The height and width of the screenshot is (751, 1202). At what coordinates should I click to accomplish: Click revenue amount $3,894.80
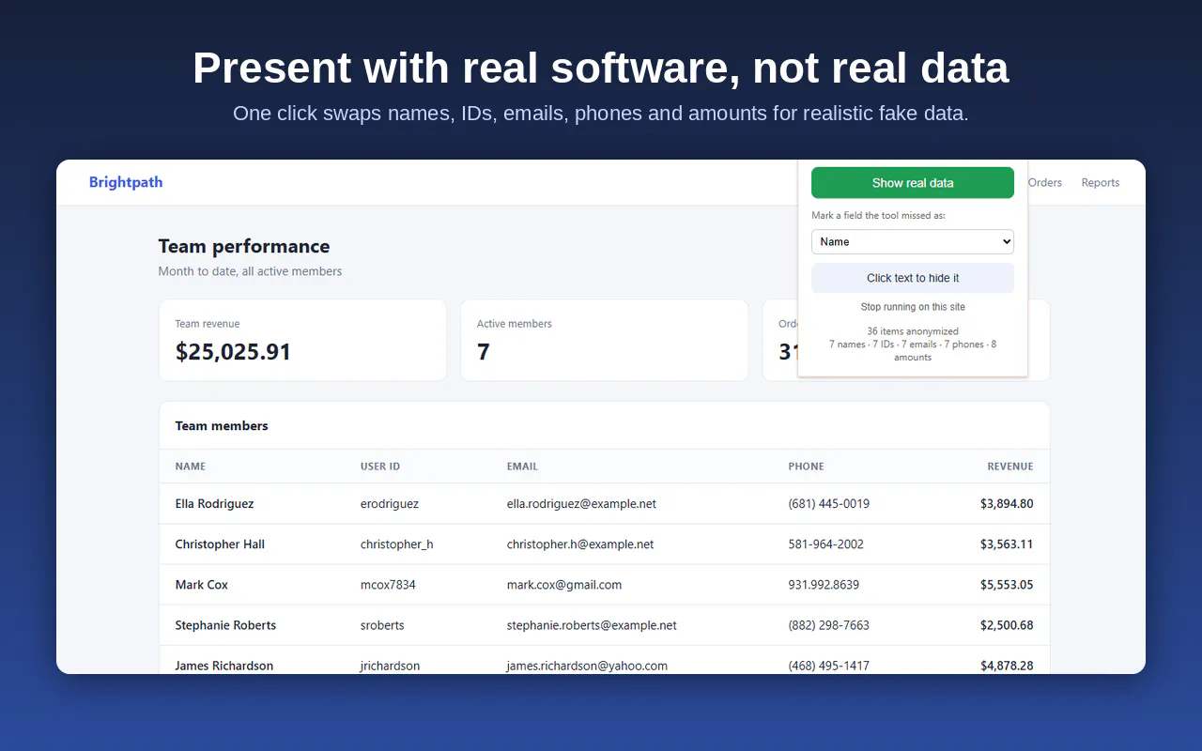pos(1007,504)
